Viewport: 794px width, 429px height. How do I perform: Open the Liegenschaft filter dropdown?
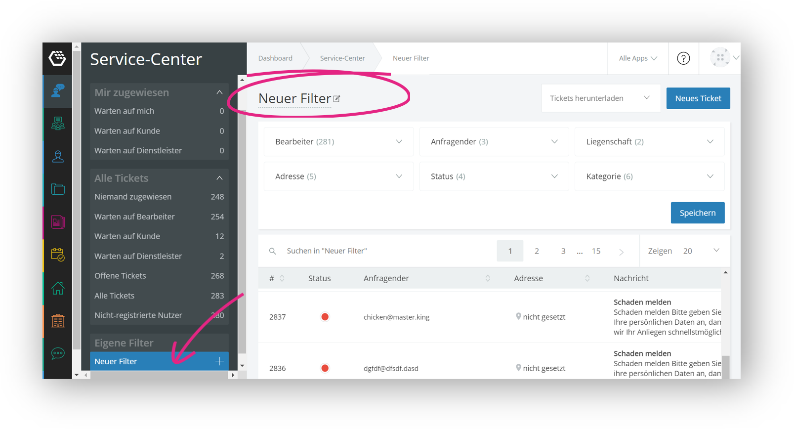[650, 142]
